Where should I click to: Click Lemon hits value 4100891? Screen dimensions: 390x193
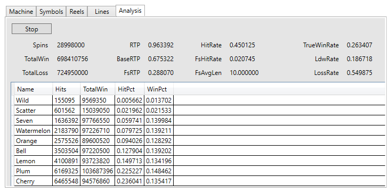click(x=67, y=161)
